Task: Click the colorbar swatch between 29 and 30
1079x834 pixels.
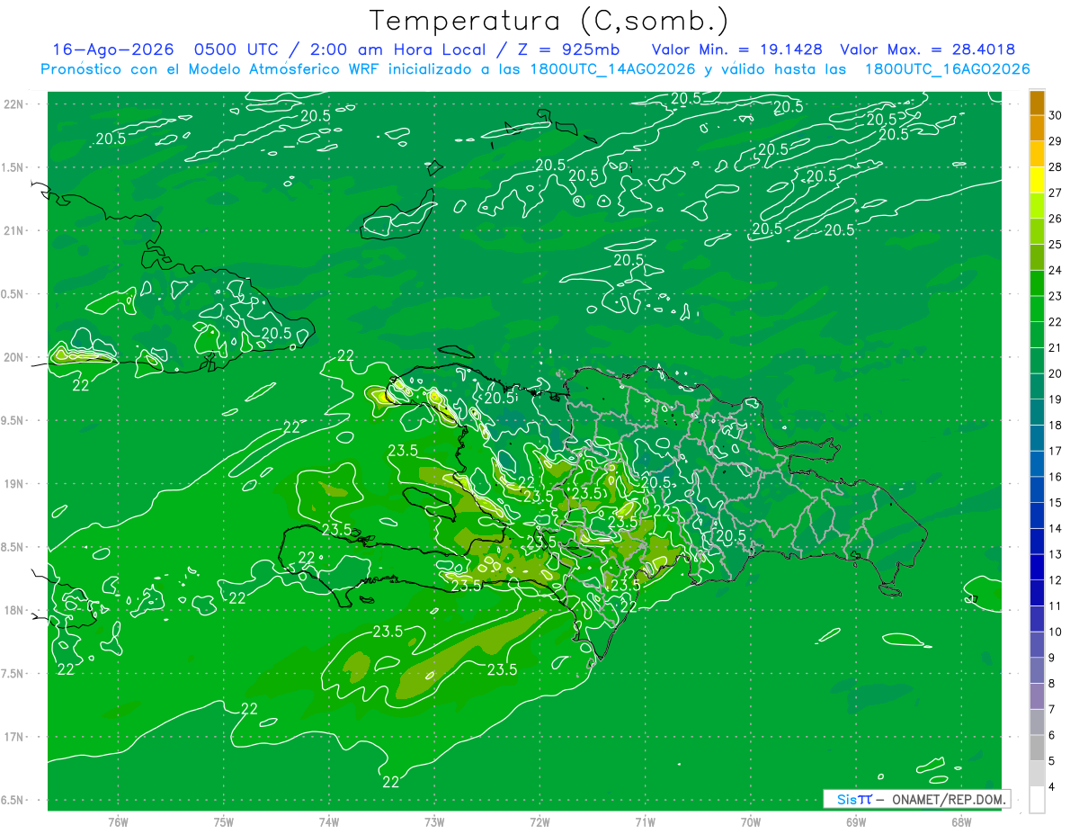Action: [1037, 128]
